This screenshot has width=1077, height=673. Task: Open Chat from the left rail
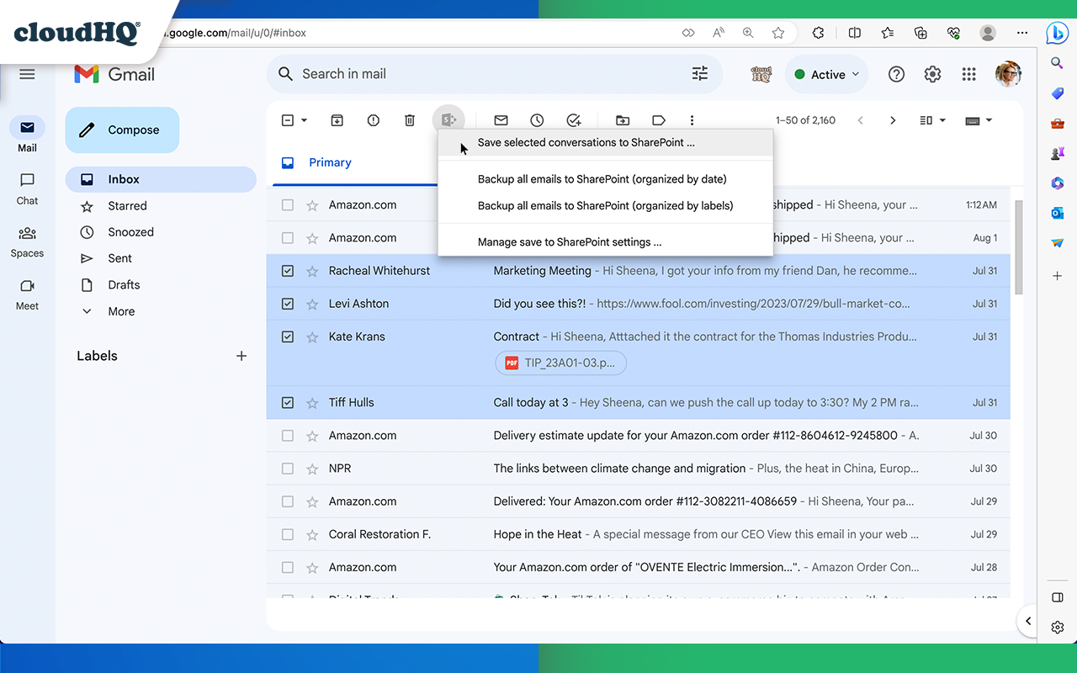tap(27, 188)
